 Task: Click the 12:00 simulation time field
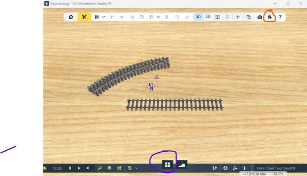(x=57, y=168)
